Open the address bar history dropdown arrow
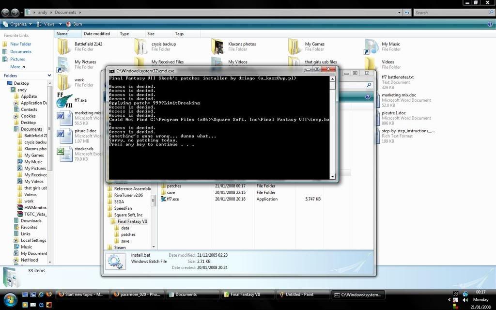Screen dimensions: 496x310 pos(399,13)
